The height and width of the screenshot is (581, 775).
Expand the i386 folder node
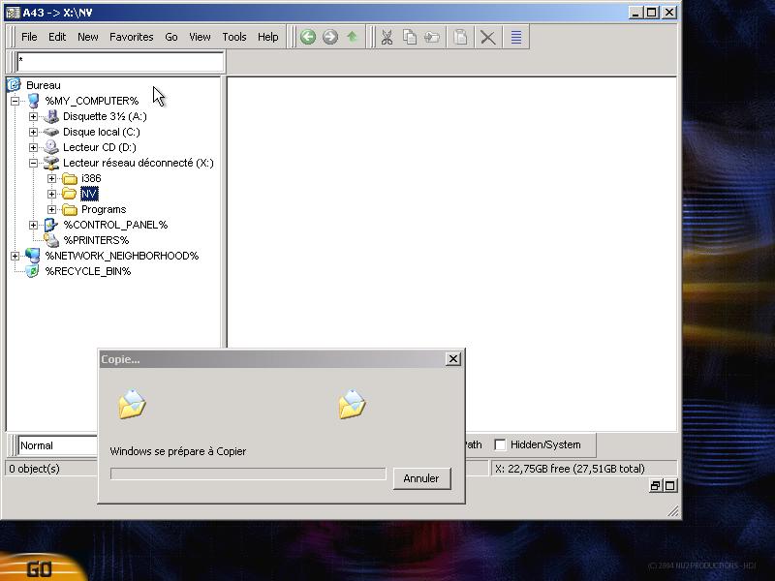pos(51,178)
